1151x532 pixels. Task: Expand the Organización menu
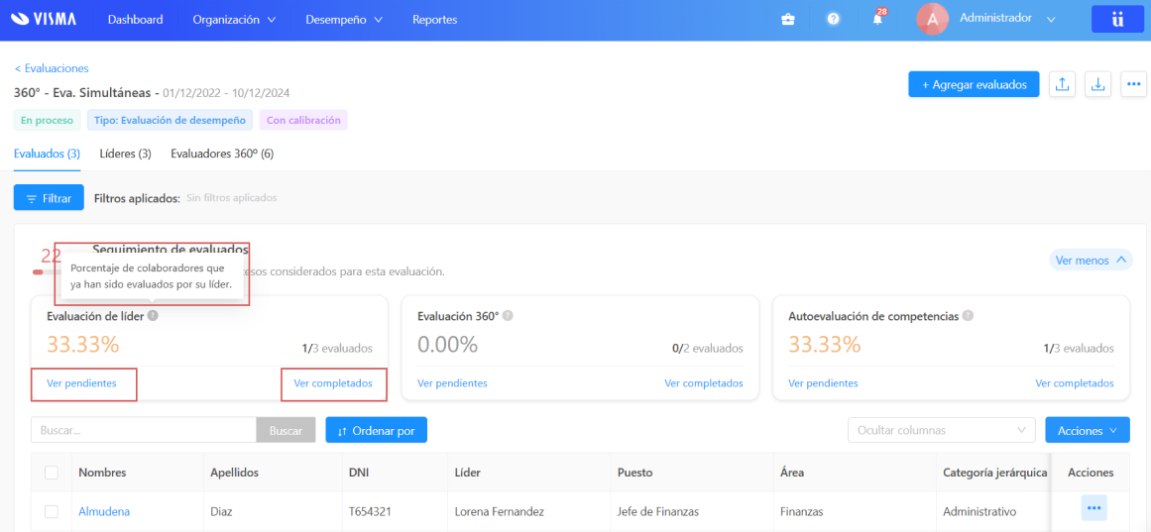coord(234,20)
